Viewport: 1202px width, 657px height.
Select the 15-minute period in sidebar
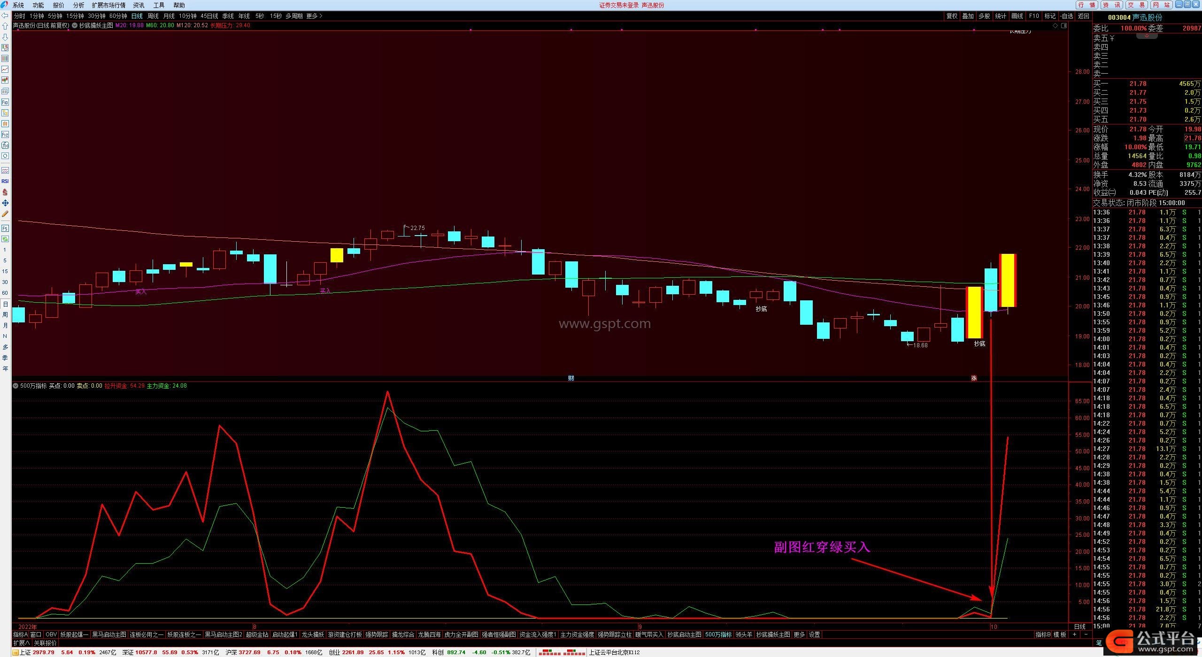click(5, 271)
